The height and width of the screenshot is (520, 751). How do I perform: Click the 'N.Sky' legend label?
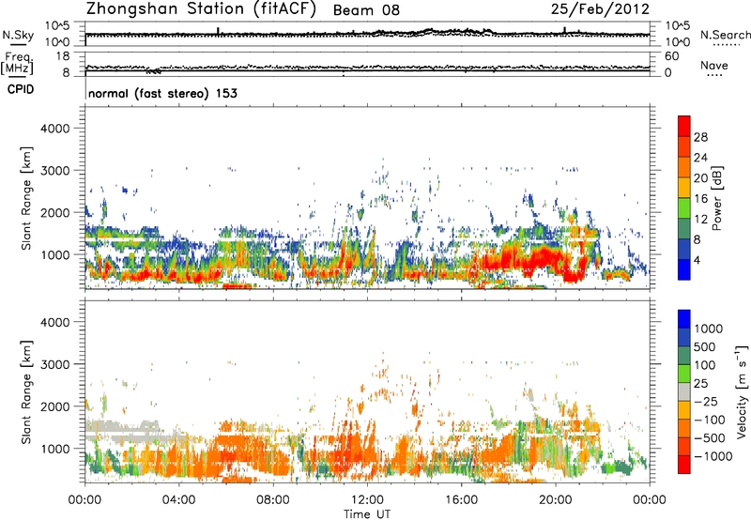pyautogui.click(x=18, y=35)
